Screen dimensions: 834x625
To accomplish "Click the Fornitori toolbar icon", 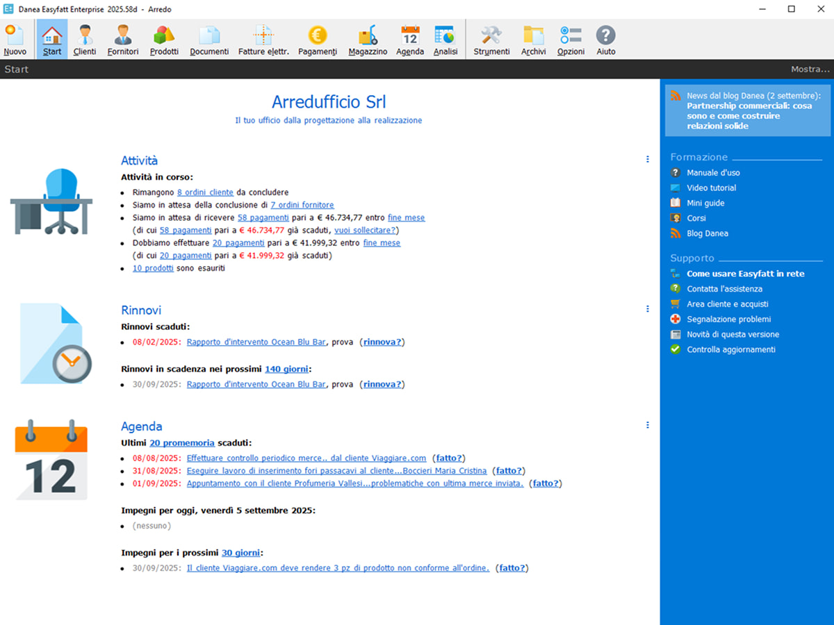I will pyautogui.click(x=123, y=40).
